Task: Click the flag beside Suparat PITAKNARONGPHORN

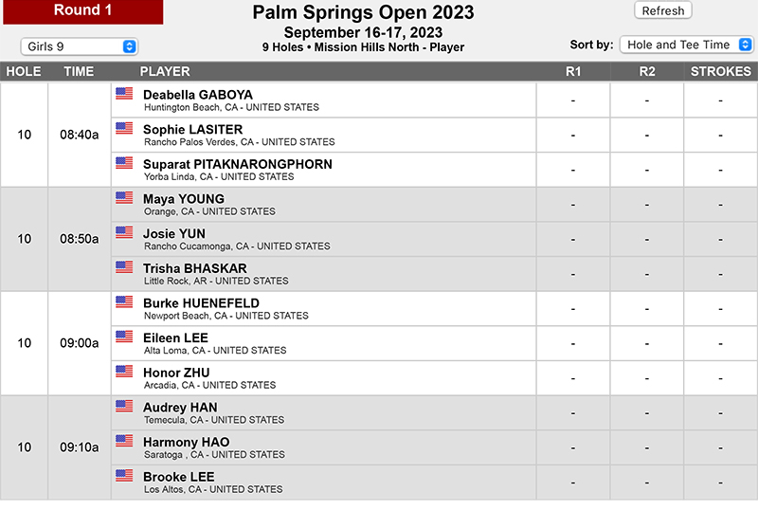Action: coord(124,163)
